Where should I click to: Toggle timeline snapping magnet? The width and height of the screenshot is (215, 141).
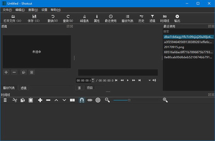(x=82, y=100)
